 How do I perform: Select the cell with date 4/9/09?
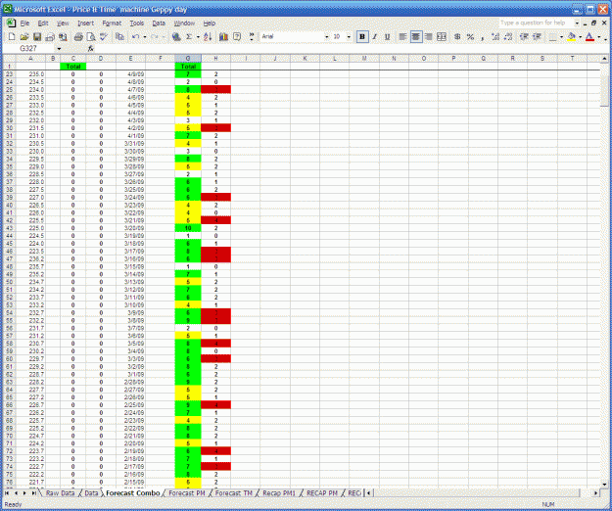(130, 74)
